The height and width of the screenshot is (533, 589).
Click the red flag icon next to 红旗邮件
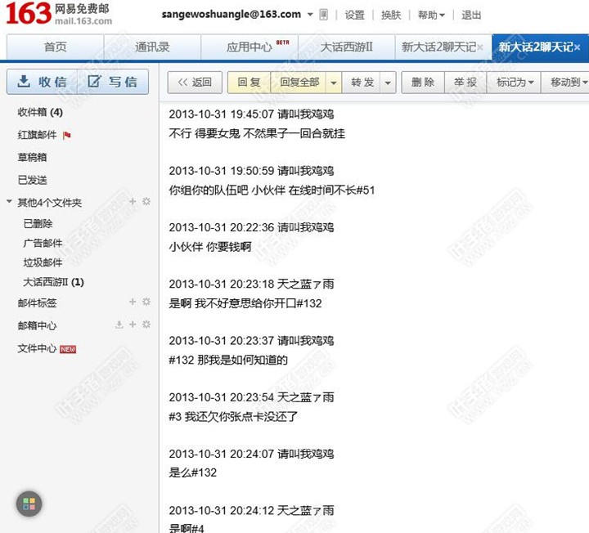coord(67,135)
